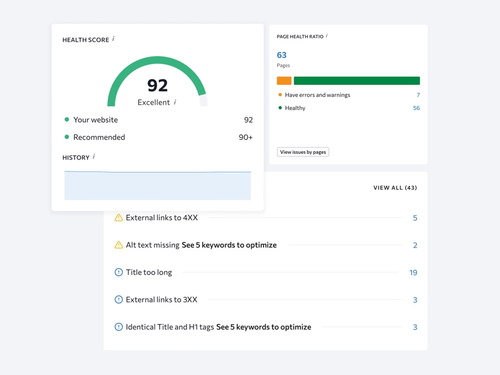This screenshot has height=375, width=500.
Task: Click warning triangle icon for External links to 4XX
Action: pos(118,218)
